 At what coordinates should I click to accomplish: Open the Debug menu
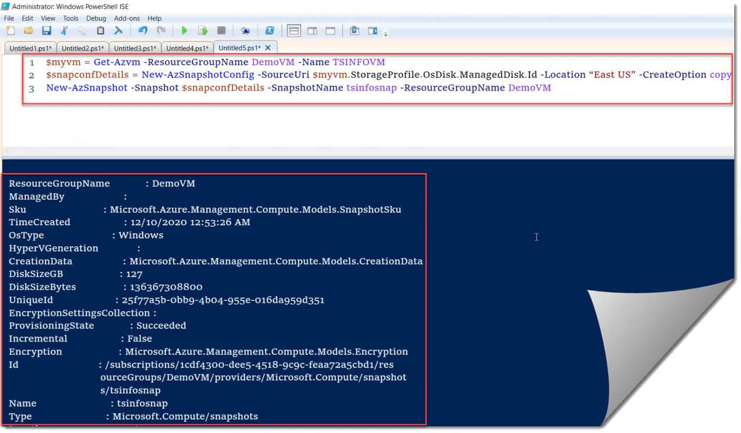96,18
